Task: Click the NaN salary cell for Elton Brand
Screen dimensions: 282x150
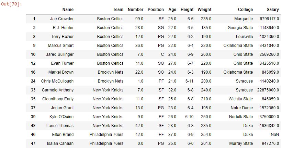Action: pos(275,134)
